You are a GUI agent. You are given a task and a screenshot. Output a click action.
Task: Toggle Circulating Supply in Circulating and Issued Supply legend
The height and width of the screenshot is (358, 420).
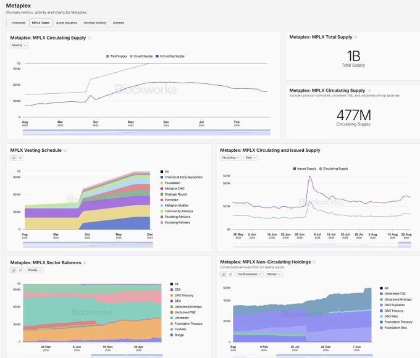(334, 169)
